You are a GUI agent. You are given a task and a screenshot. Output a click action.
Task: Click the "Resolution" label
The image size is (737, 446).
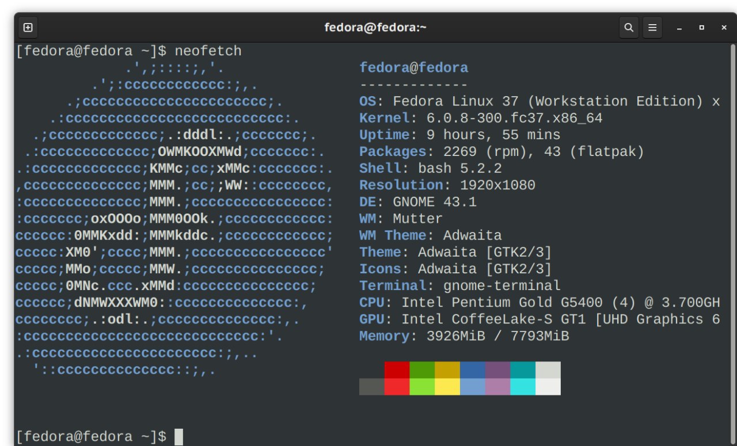coord(401,185)
